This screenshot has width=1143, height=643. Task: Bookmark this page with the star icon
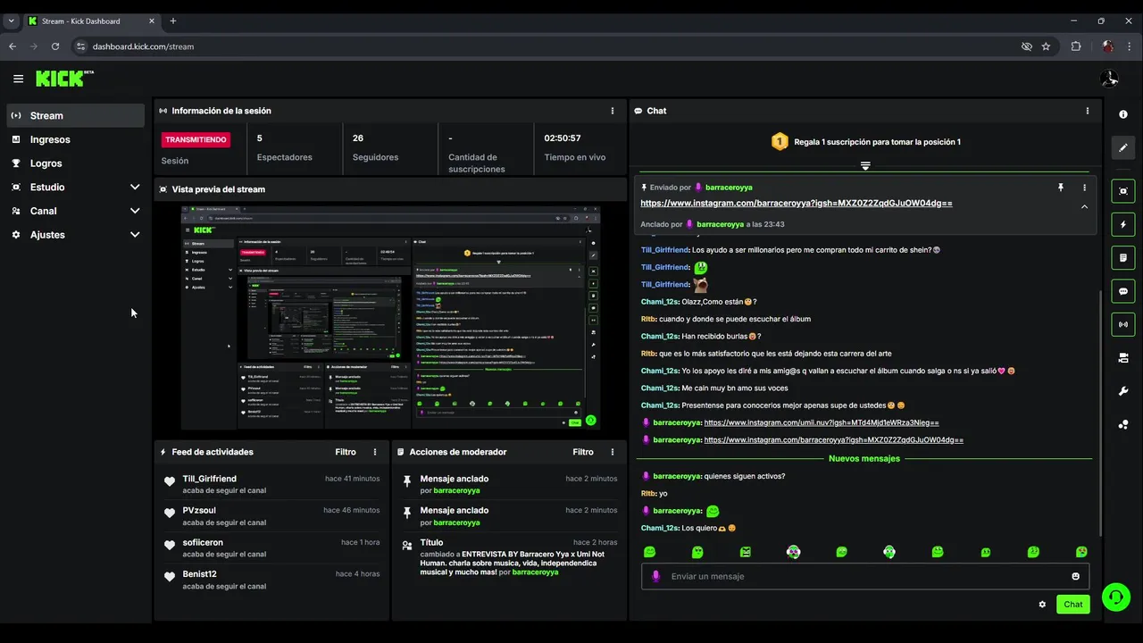pyautogui.click(x=1046, y=46)
